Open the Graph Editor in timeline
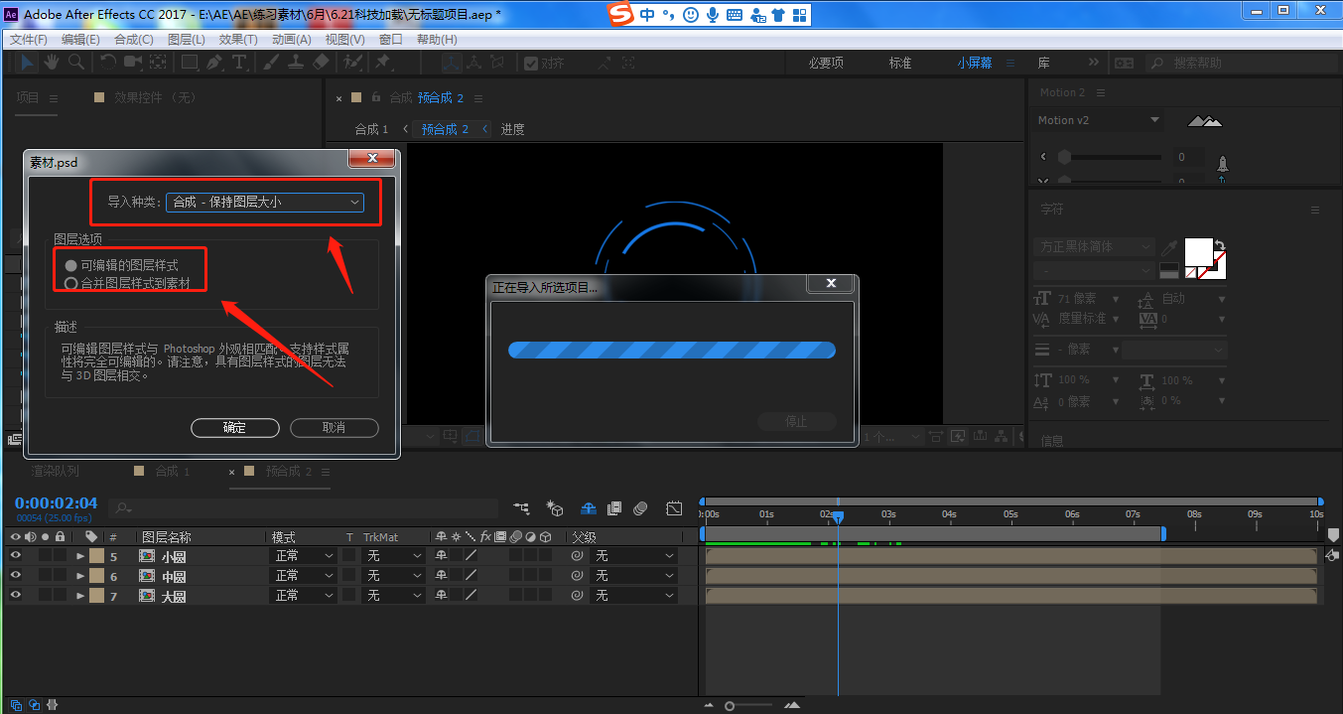 (x=675, y=508)
